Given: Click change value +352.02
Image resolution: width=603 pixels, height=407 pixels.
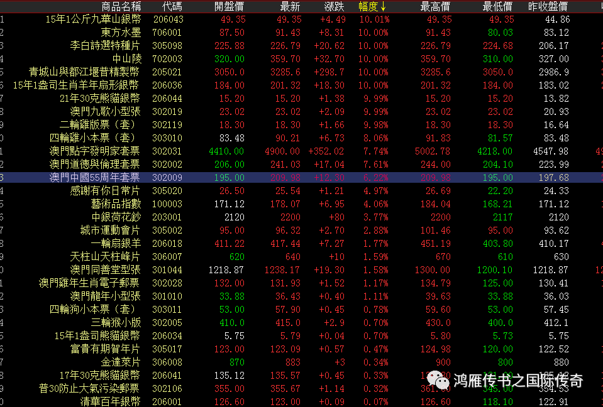Looking at the screenshot, I should pos(326,151).
